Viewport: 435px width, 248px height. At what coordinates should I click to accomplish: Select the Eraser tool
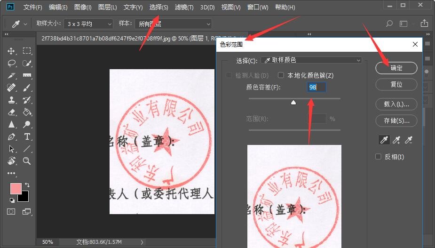[11, 112]
